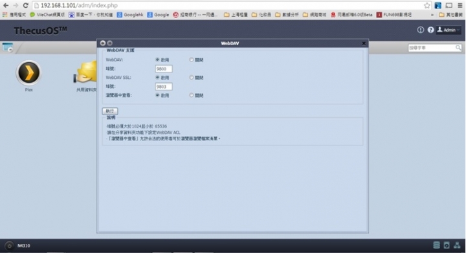
Task: Enable WebDAV with the 啟用 radio button
Action: point(157,60)
